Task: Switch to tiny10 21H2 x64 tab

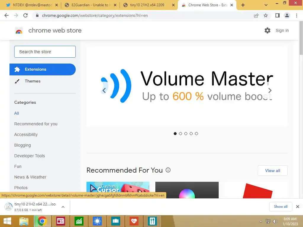Action: click(149, 5)
